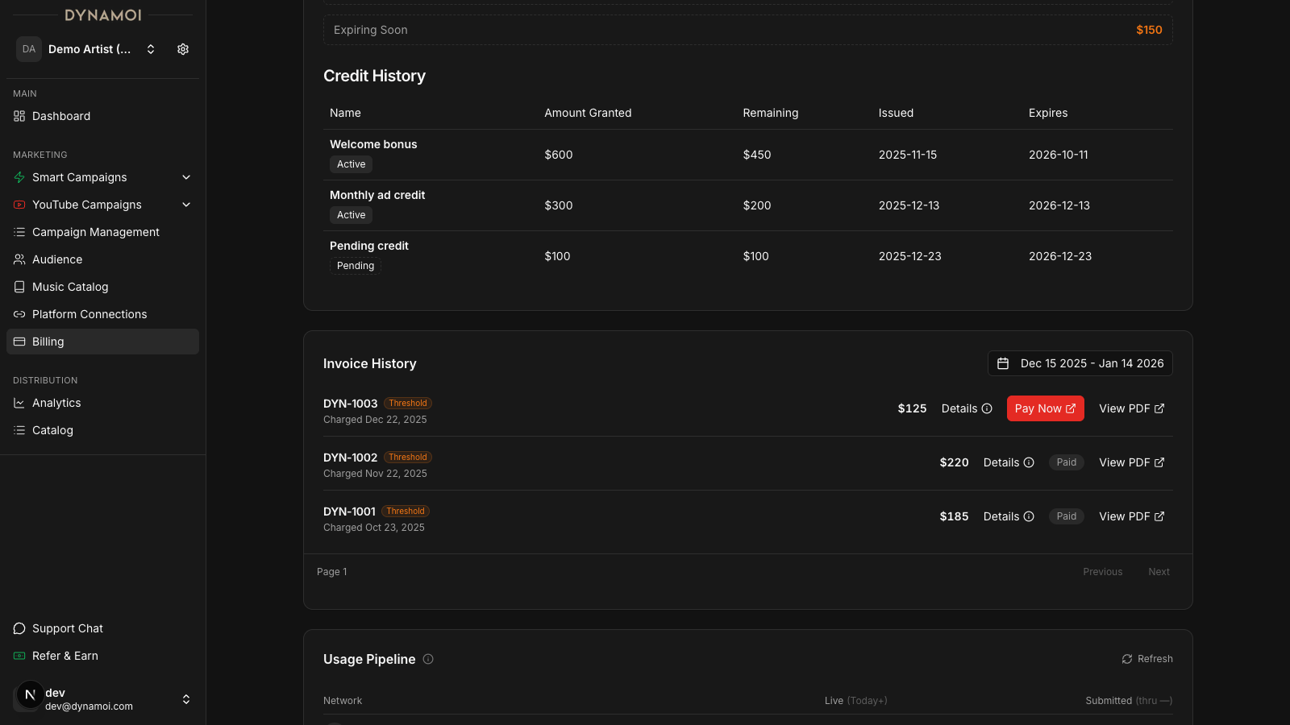Image resolution: width=1290 pixels, height=725 pixels.
Task: Open the Billing menu item
Action: 48,342
